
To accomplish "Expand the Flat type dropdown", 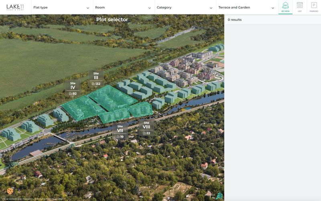I will click(62, 7).
